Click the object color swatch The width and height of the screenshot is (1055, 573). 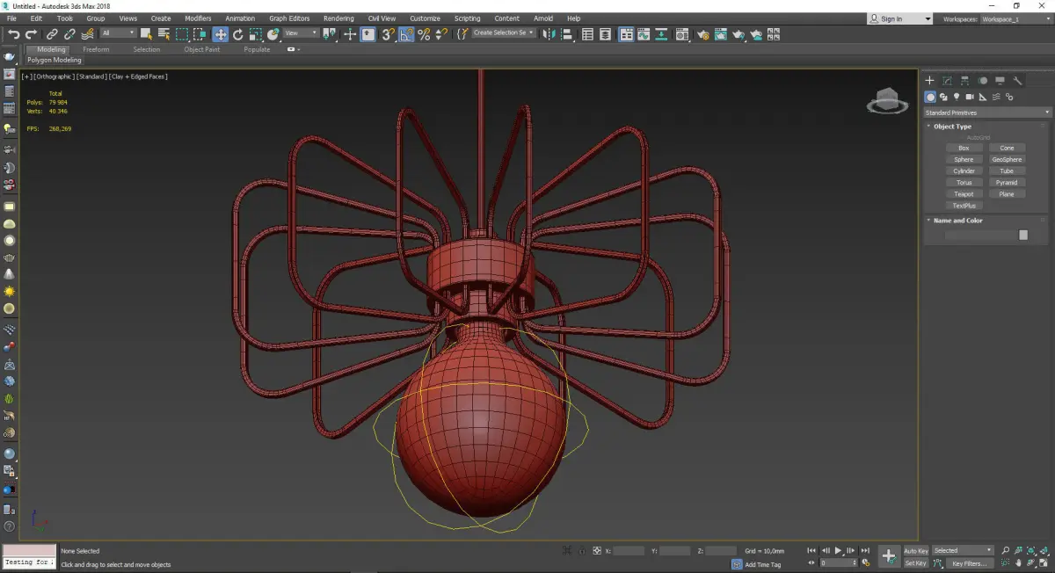[1022, 236]
